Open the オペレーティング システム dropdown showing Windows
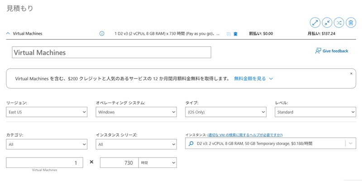This screenshot has width=362, height=181. tap(136, 112)
